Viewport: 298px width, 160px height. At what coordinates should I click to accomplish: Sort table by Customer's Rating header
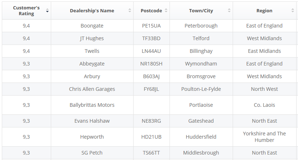[x=26, y=10]
